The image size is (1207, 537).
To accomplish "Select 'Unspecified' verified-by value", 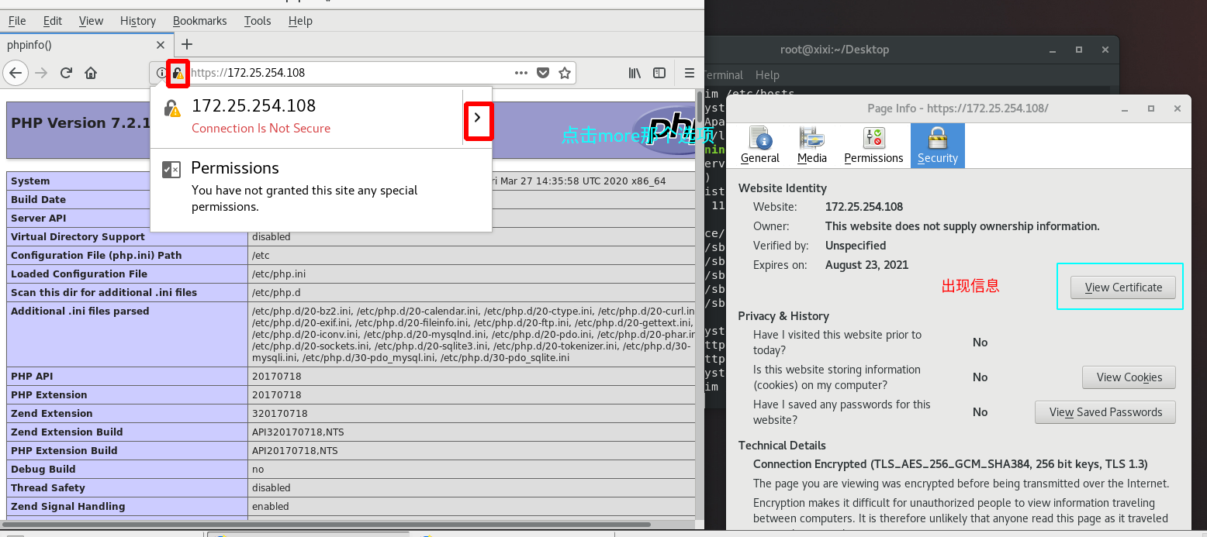I will [x=856, y=246].
